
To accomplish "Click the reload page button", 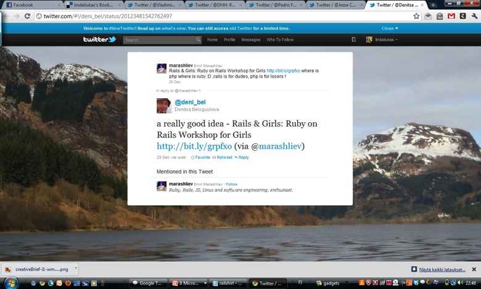I will [27, 16].
